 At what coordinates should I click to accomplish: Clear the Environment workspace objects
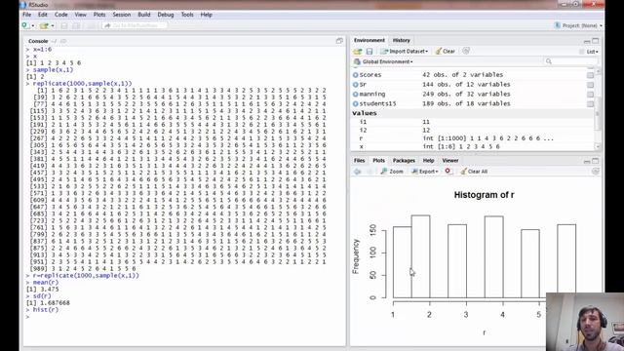click(446, 52)
